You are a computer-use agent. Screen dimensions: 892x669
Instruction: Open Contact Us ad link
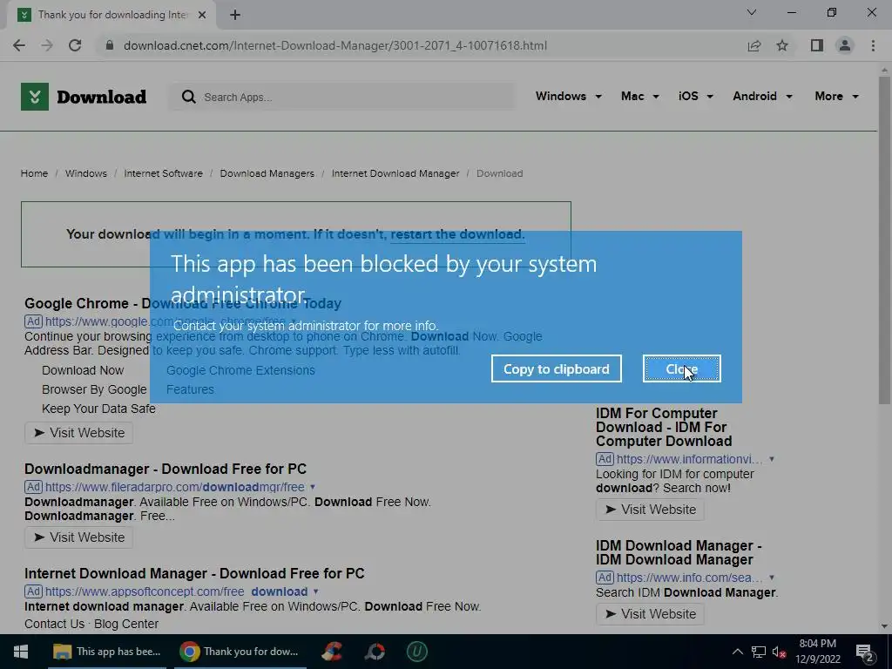55,624
